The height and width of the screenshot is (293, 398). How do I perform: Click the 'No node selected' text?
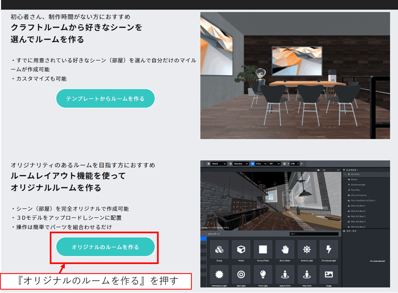[x=377, y=261]
